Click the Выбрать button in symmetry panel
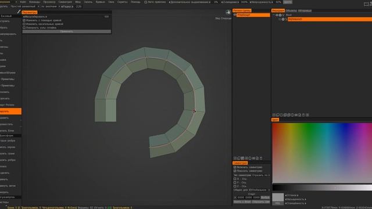The height and width of the screenshot is (209, 372). (265, 197)
